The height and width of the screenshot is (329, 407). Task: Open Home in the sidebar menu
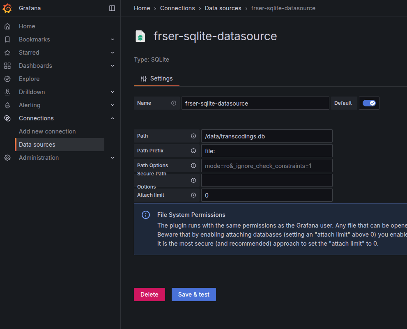(x=27, y=26)
